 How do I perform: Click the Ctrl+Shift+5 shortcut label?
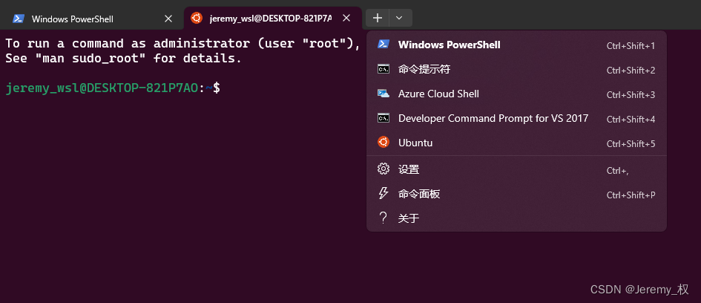[x=631, y=144]
